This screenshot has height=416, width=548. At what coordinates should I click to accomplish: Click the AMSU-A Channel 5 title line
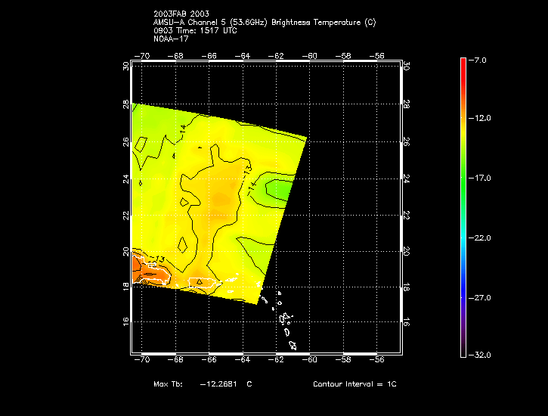[x=264, y=22]
